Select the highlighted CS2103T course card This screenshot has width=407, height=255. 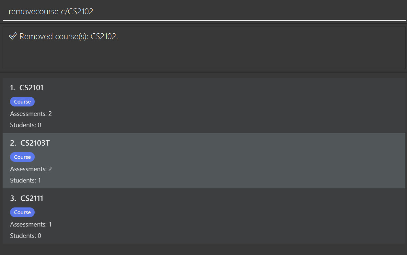[203, 160]
